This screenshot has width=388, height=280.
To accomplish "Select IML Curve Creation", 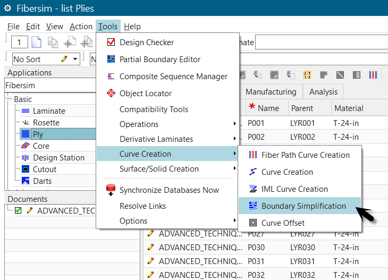I will (294, 189).
